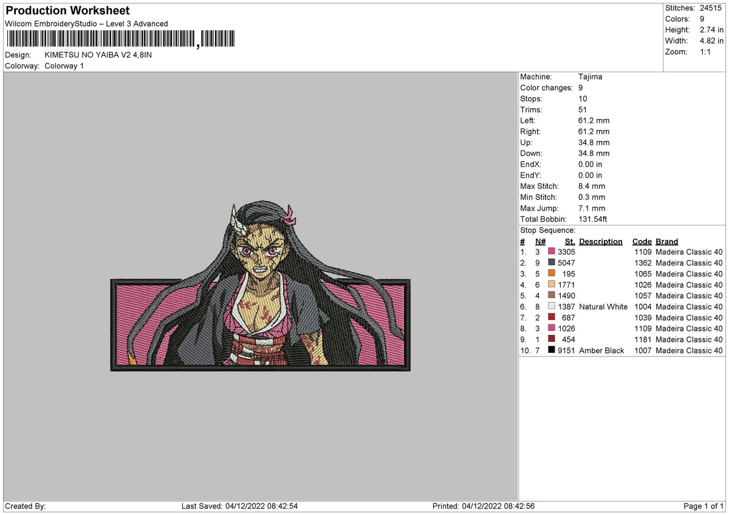Select the dark red 687 thread swatch

(x=551, y=318)
